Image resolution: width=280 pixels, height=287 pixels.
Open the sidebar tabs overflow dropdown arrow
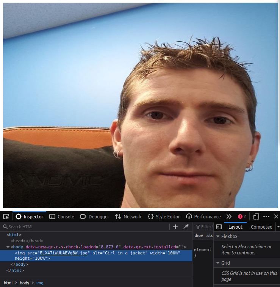pyautogui.click(x=278, y=227)
